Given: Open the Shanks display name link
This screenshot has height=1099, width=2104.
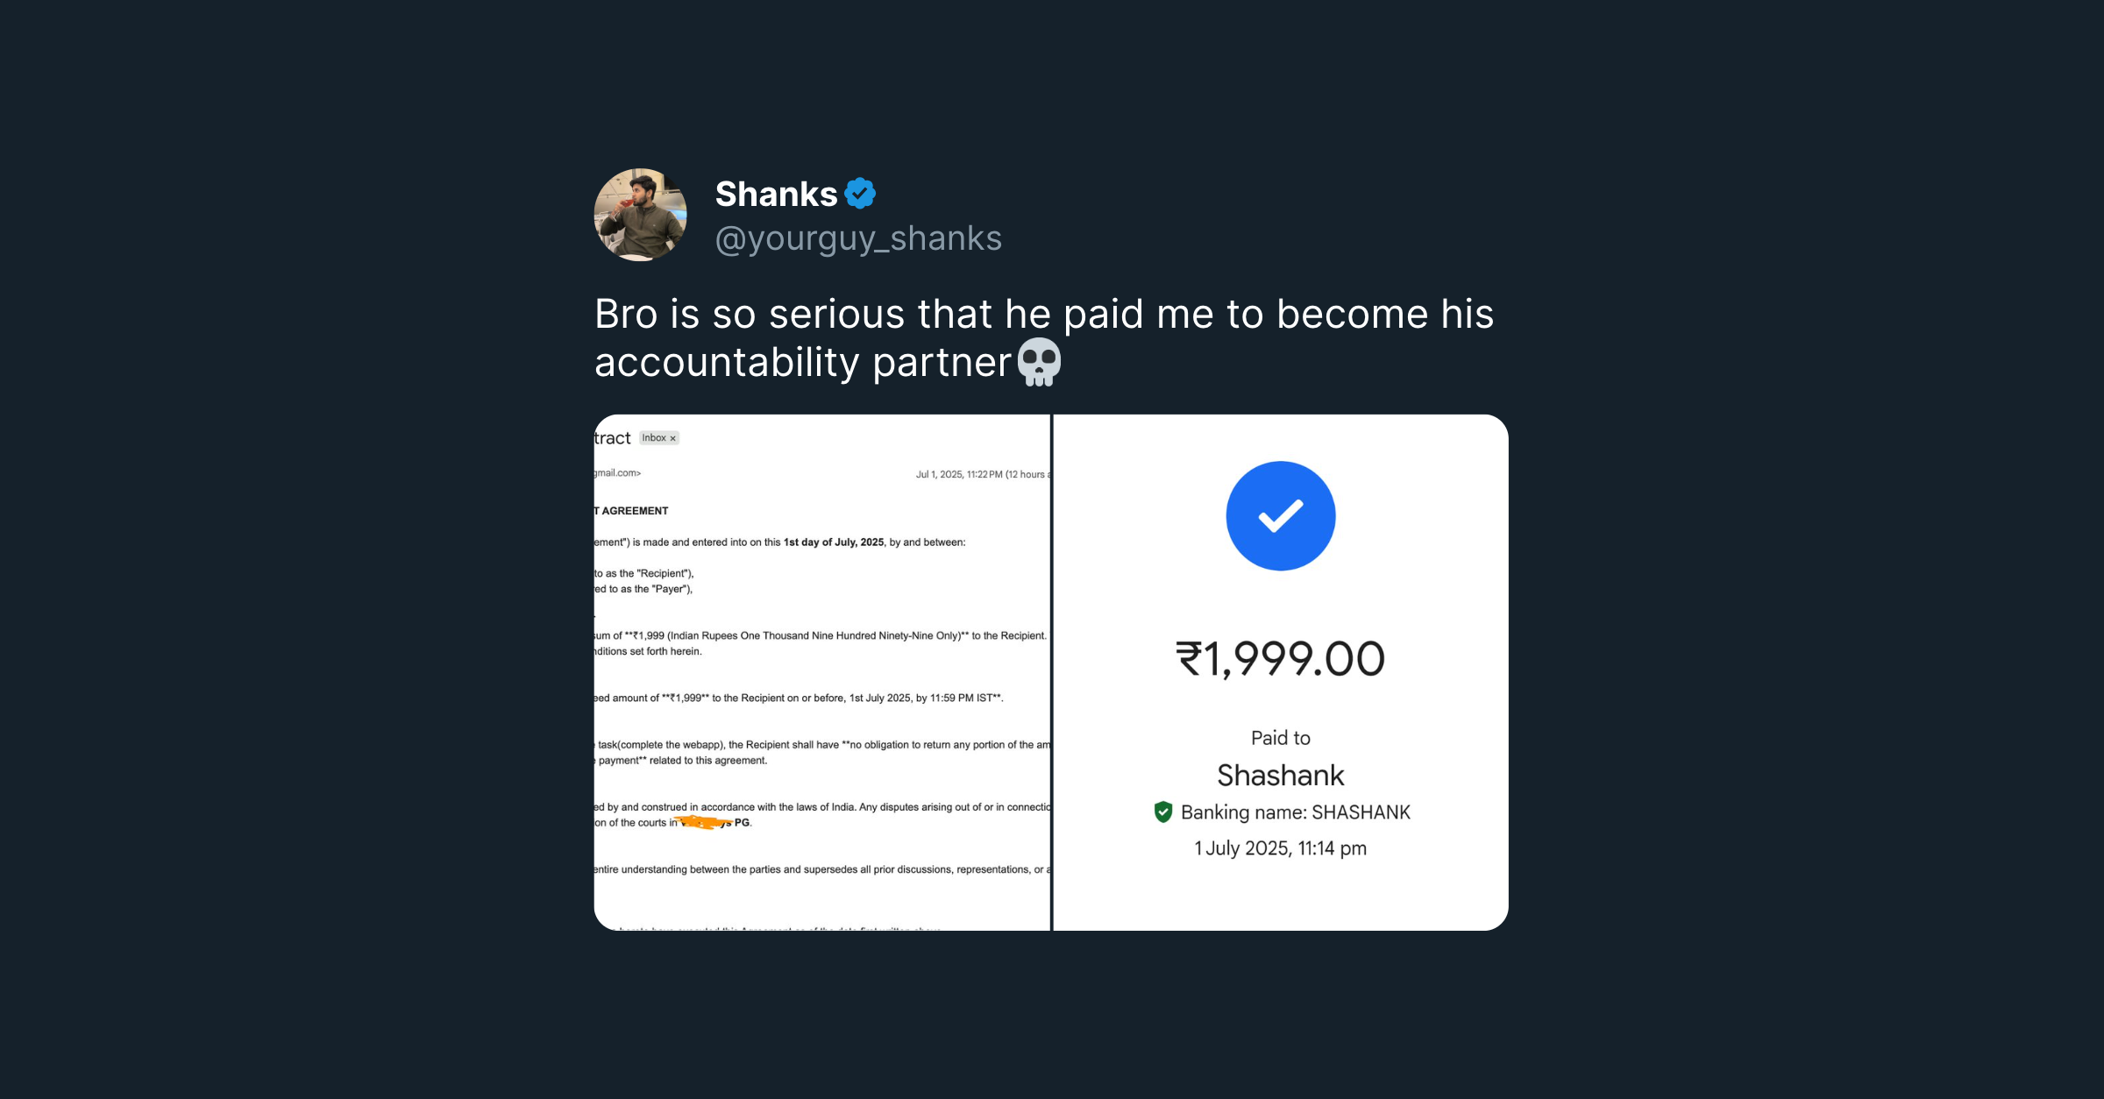Looking at the screenshot, I should (776, 195).
